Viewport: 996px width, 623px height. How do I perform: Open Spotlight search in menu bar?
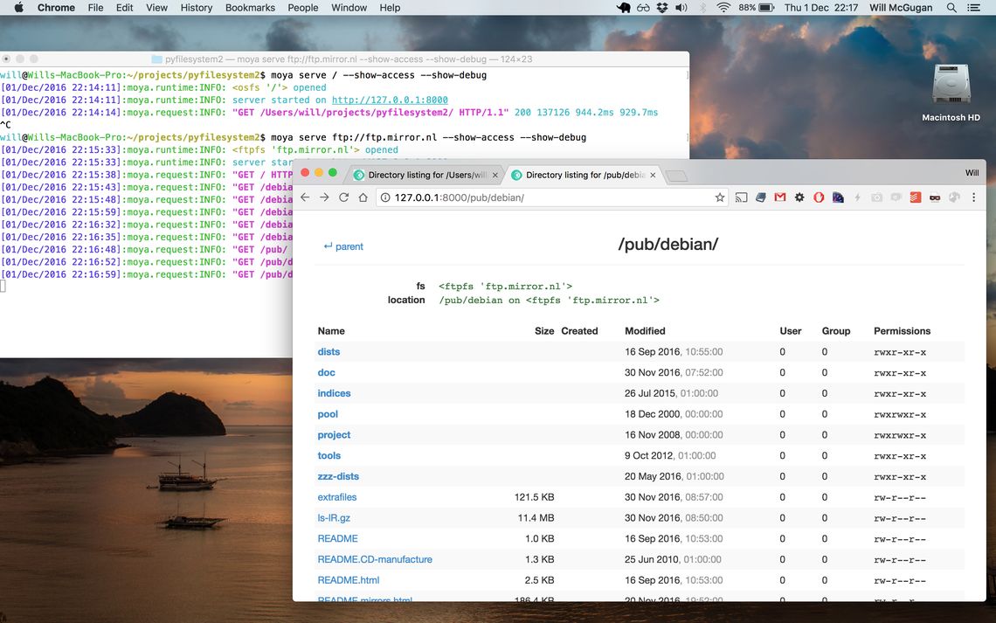[x=951, y=8]
